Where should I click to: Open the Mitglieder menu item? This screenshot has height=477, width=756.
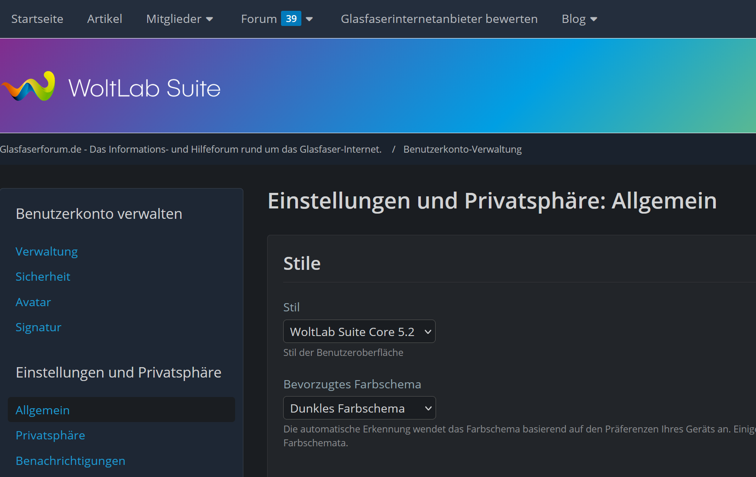pyautogui.click(x=174, y=19)
